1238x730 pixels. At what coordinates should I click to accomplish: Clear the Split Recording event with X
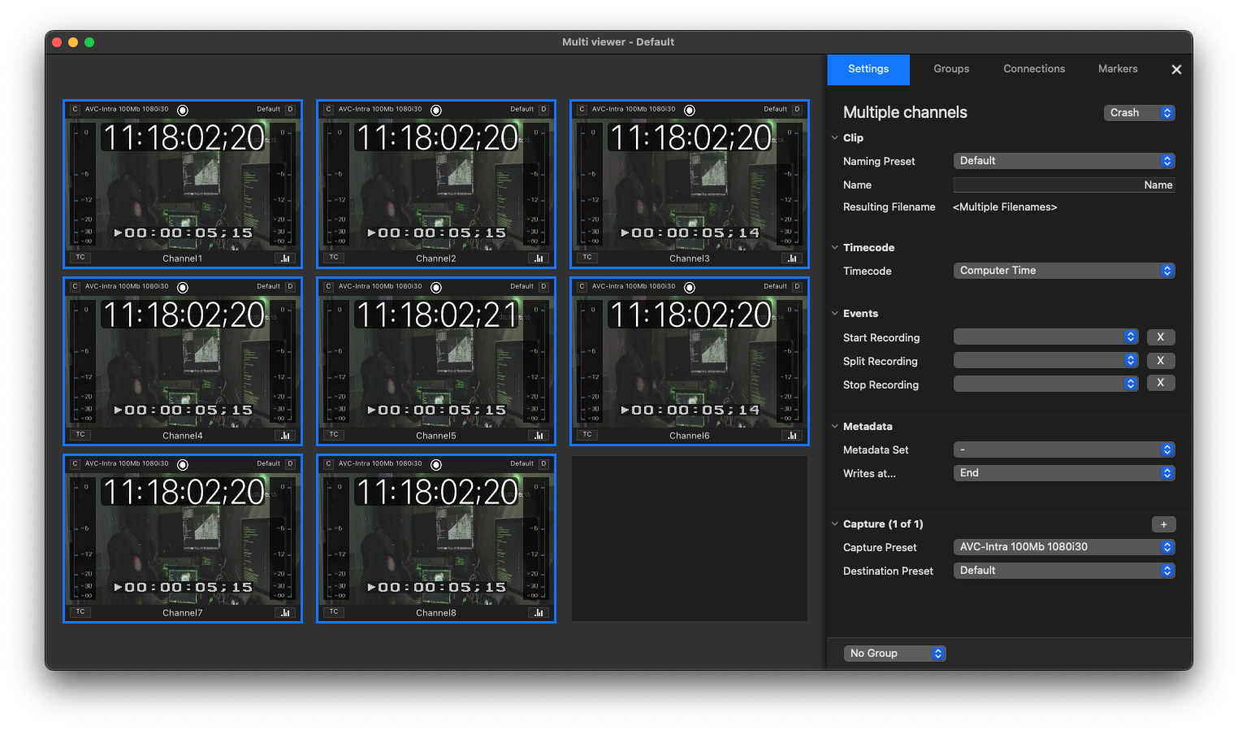tap(1161, 361)
